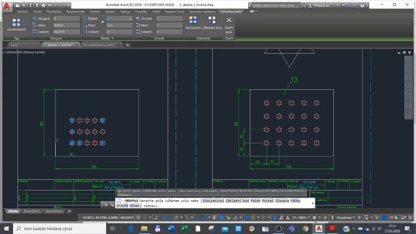Click the Sloupců columns count icon
The image size is (416, 234).
point(34,19)
